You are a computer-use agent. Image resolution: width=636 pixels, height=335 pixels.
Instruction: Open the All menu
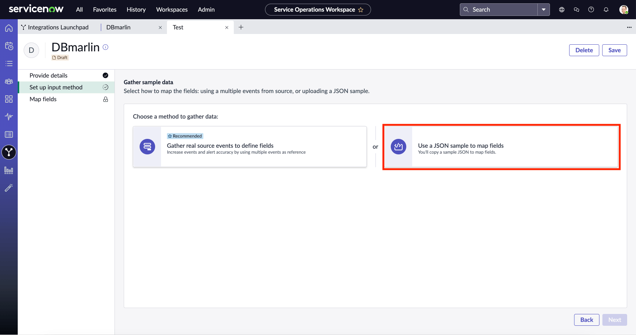(x=79, y=10)
